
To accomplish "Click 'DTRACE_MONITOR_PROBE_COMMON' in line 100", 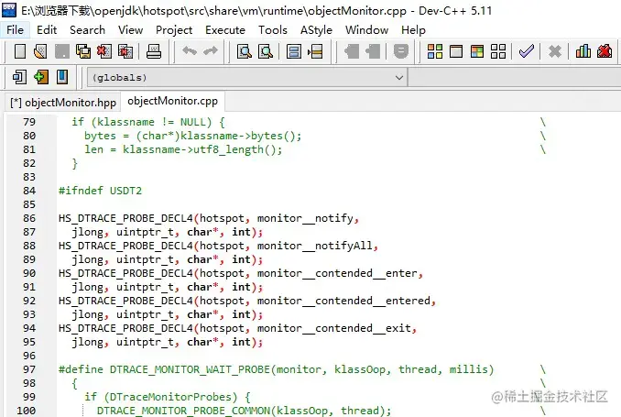I will [183, 411].
